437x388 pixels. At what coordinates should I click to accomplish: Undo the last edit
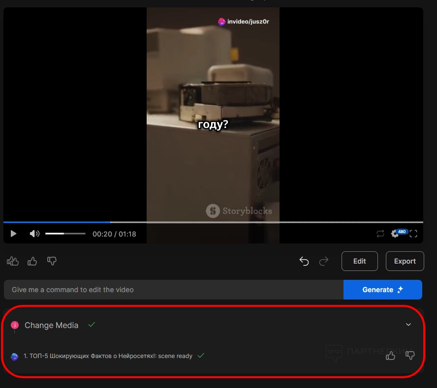tap(304, 261)
